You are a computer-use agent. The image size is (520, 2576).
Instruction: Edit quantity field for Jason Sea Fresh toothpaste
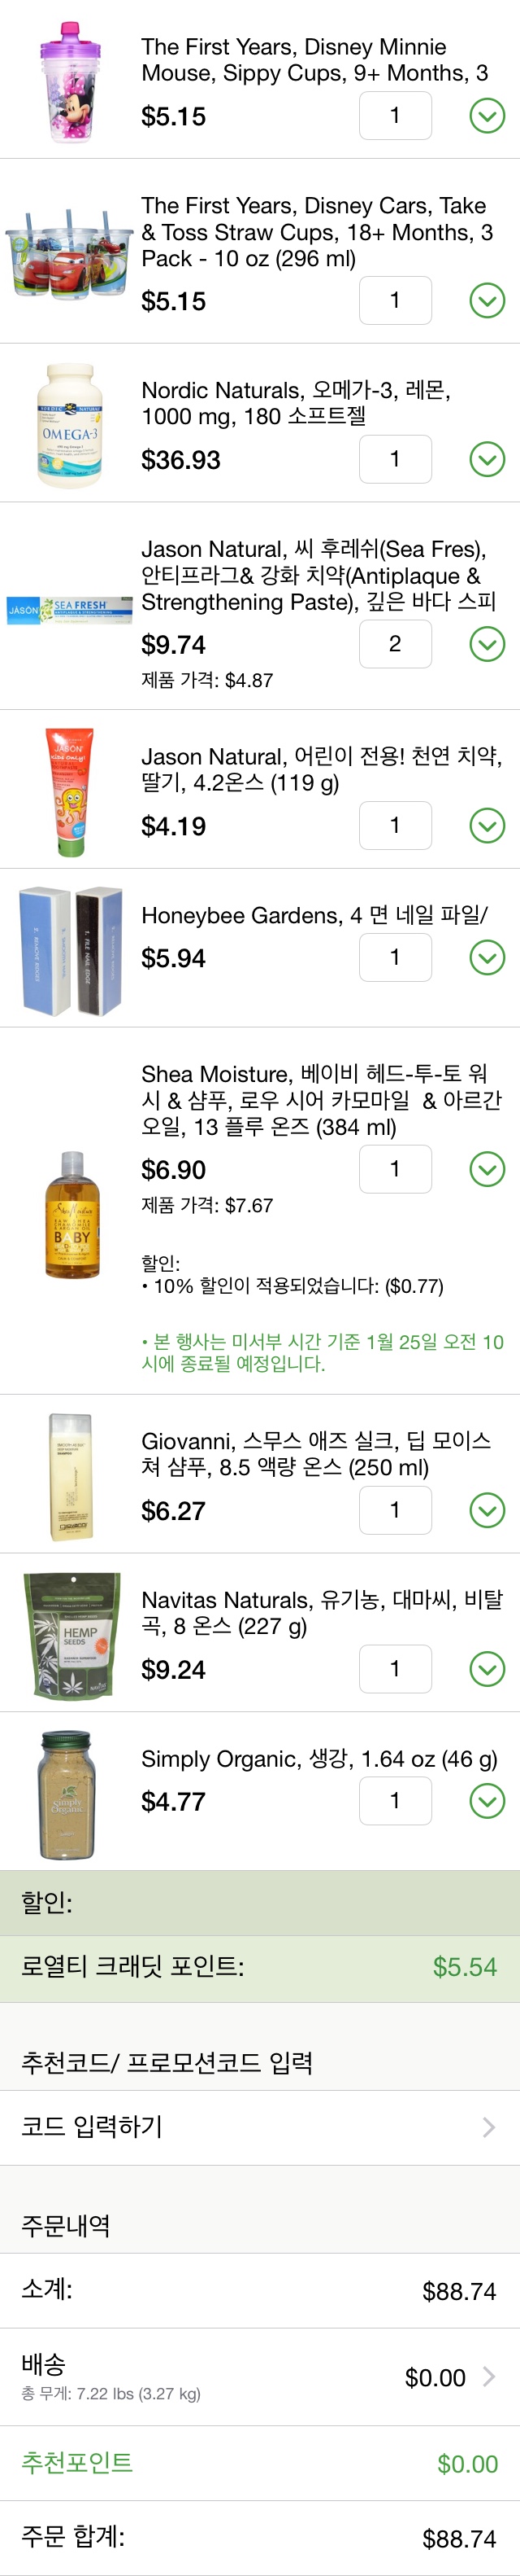click(x=395, y=644)
